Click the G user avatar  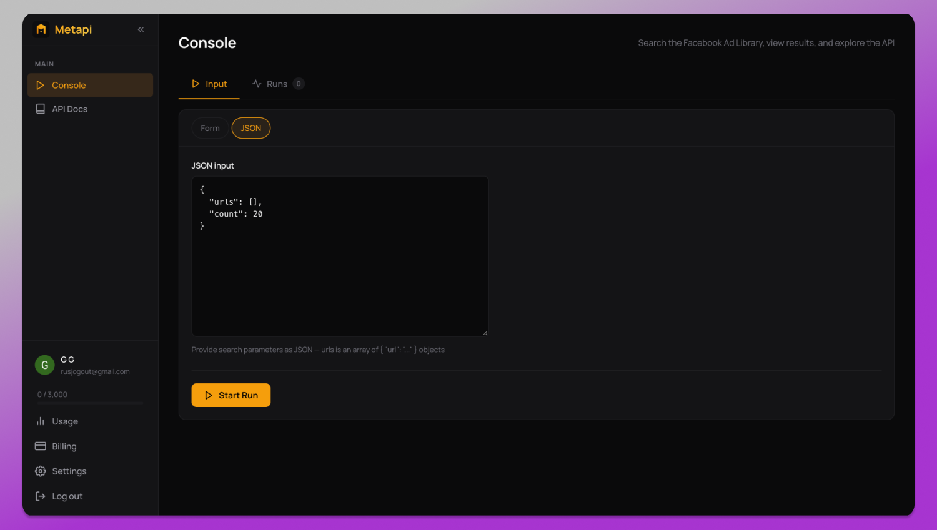45,365
